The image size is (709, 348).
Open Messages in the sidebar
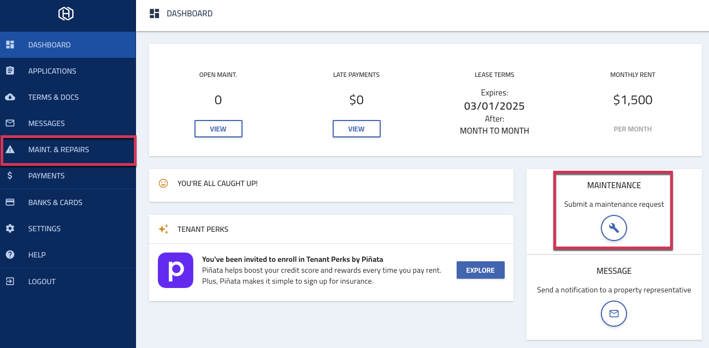(x=46, y=123)
